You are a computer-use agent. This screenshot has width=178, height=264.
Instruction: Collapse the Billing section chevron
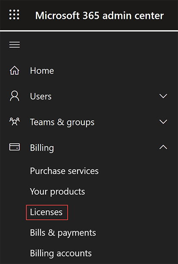click(x=163, y=147)
